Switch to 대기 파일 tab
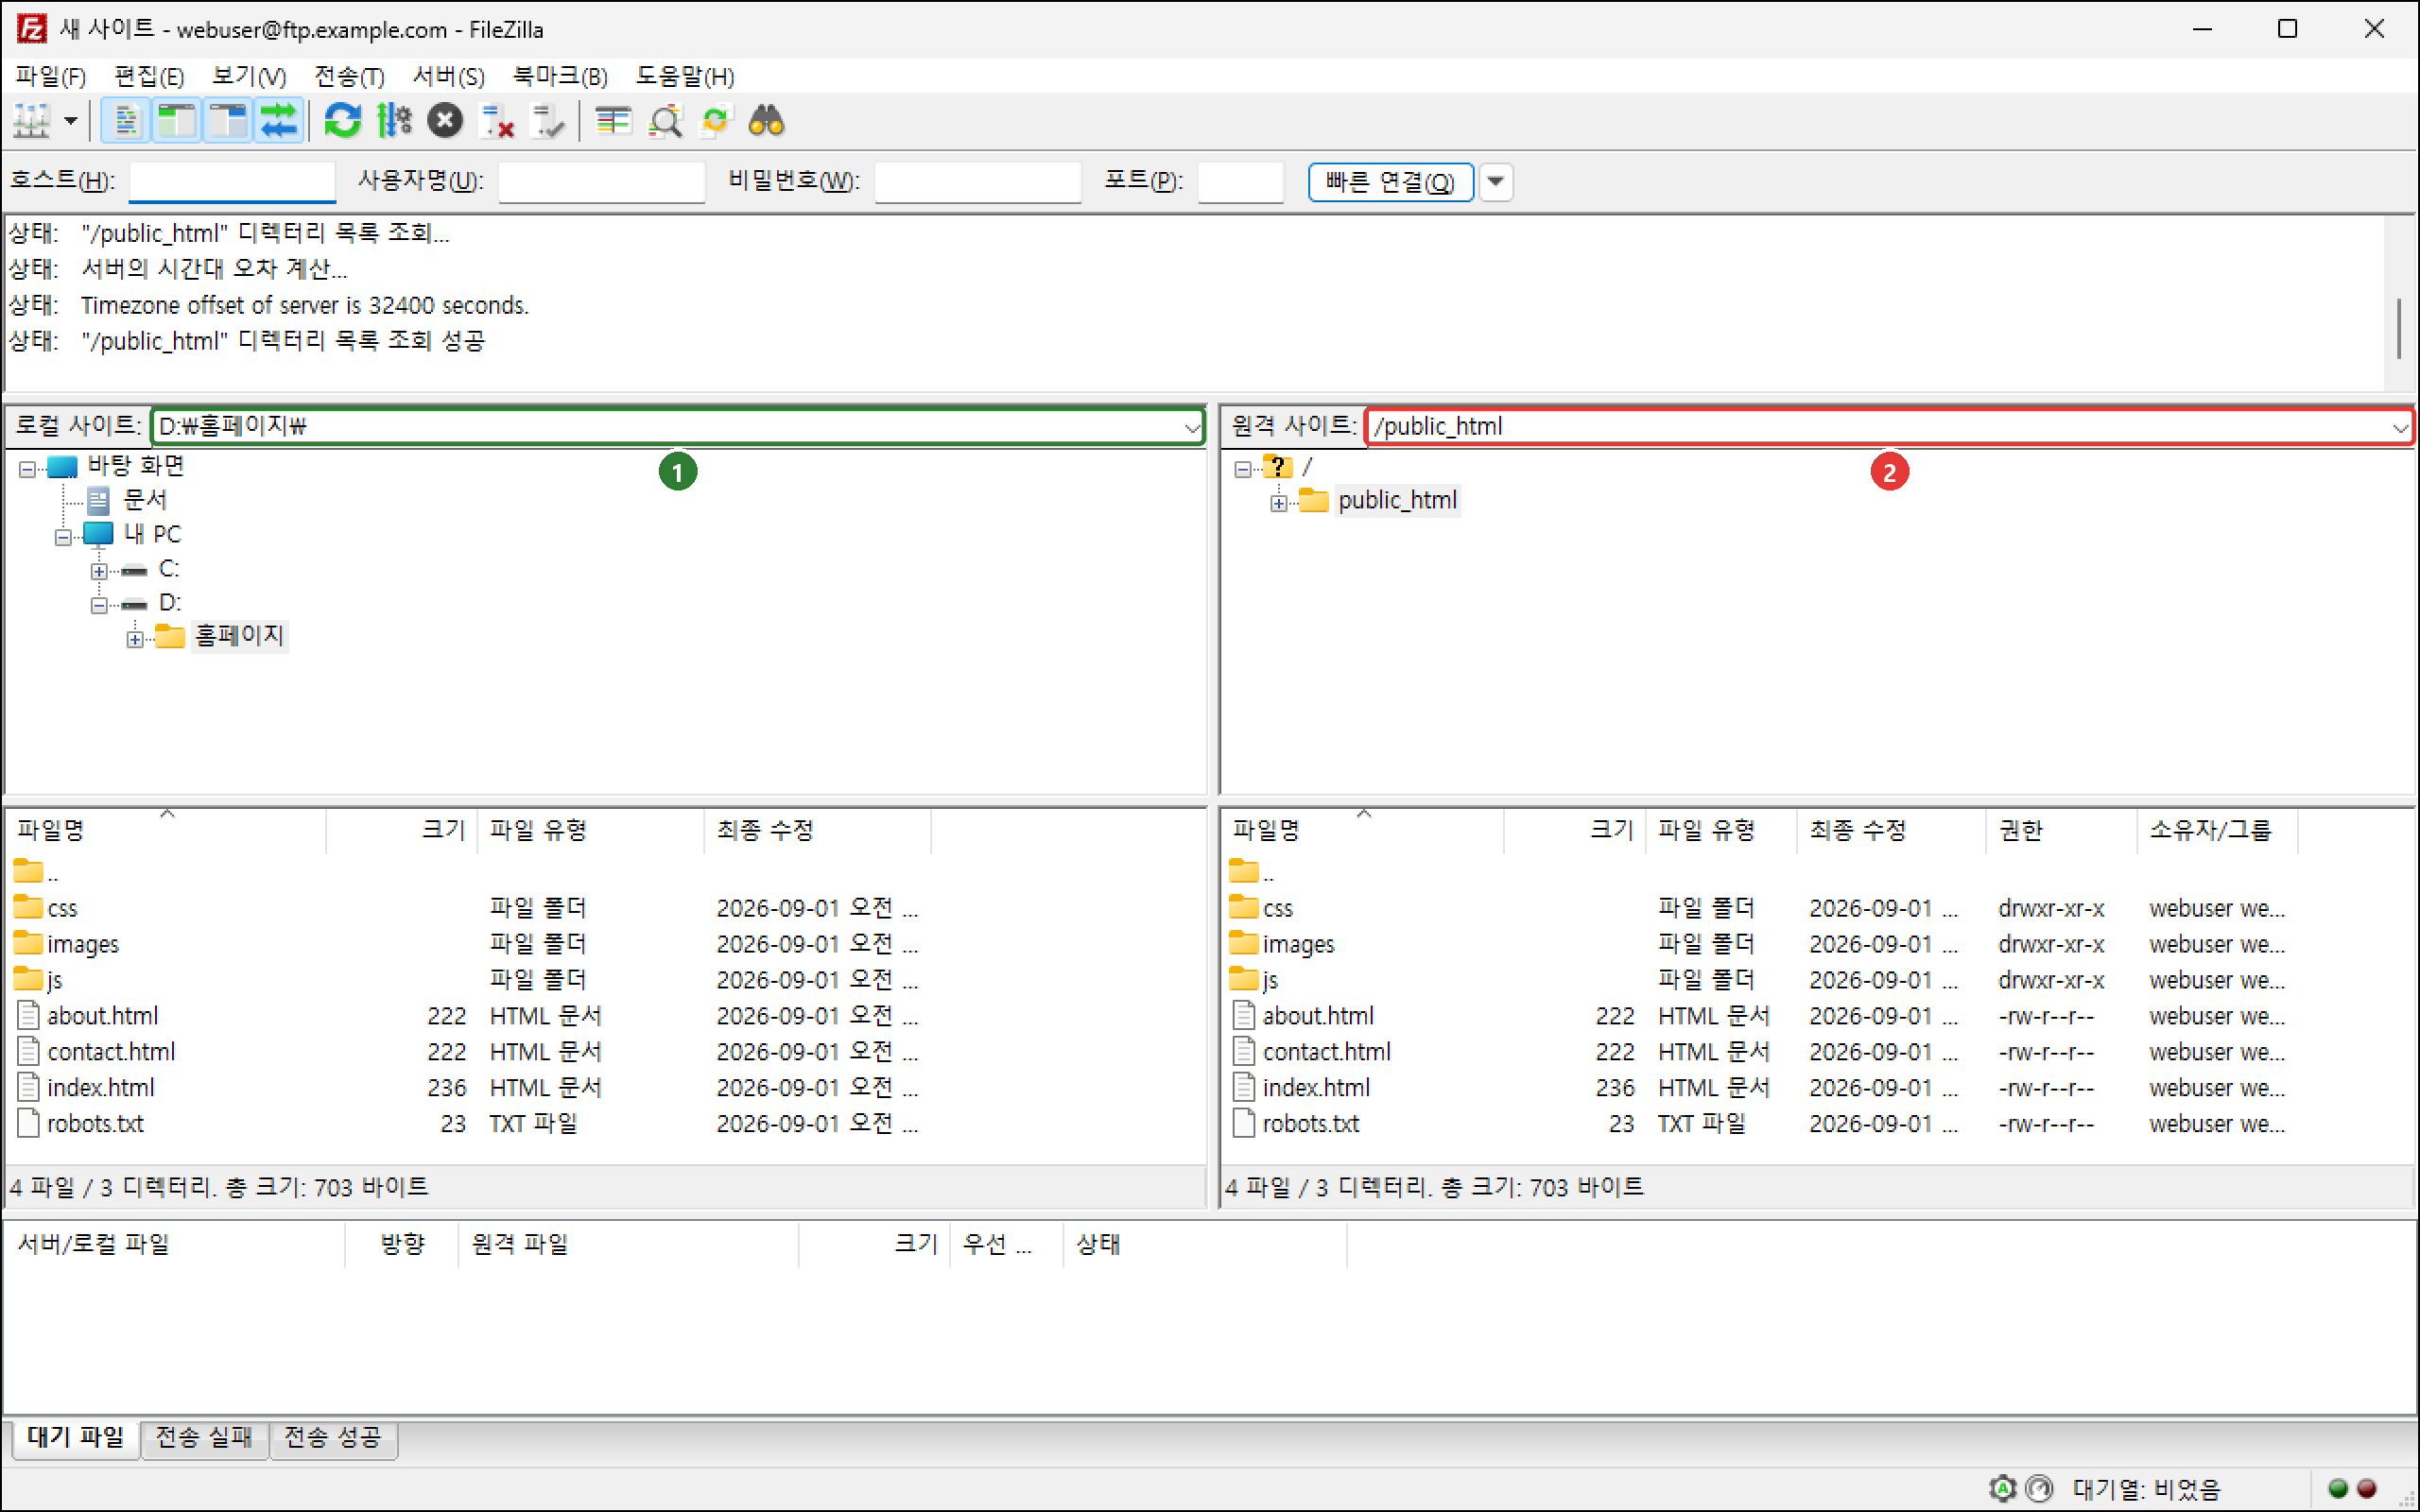Image resolution: width=2420 pixels, height=1512 pixels. pyautogui.click(x=75, y=1437)
